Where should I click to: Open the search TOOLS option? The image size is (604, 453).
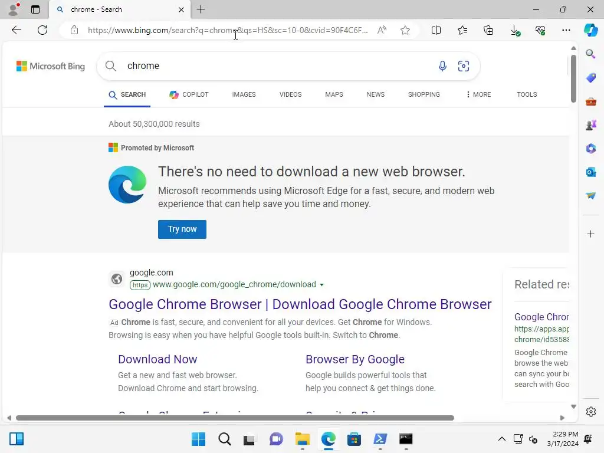coord(527,94)
